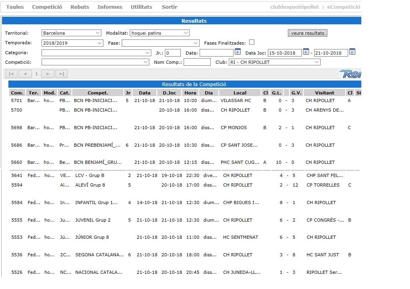
Task: Open the Modalitat dropdown hoquei patins
Action: click(160, 33)
